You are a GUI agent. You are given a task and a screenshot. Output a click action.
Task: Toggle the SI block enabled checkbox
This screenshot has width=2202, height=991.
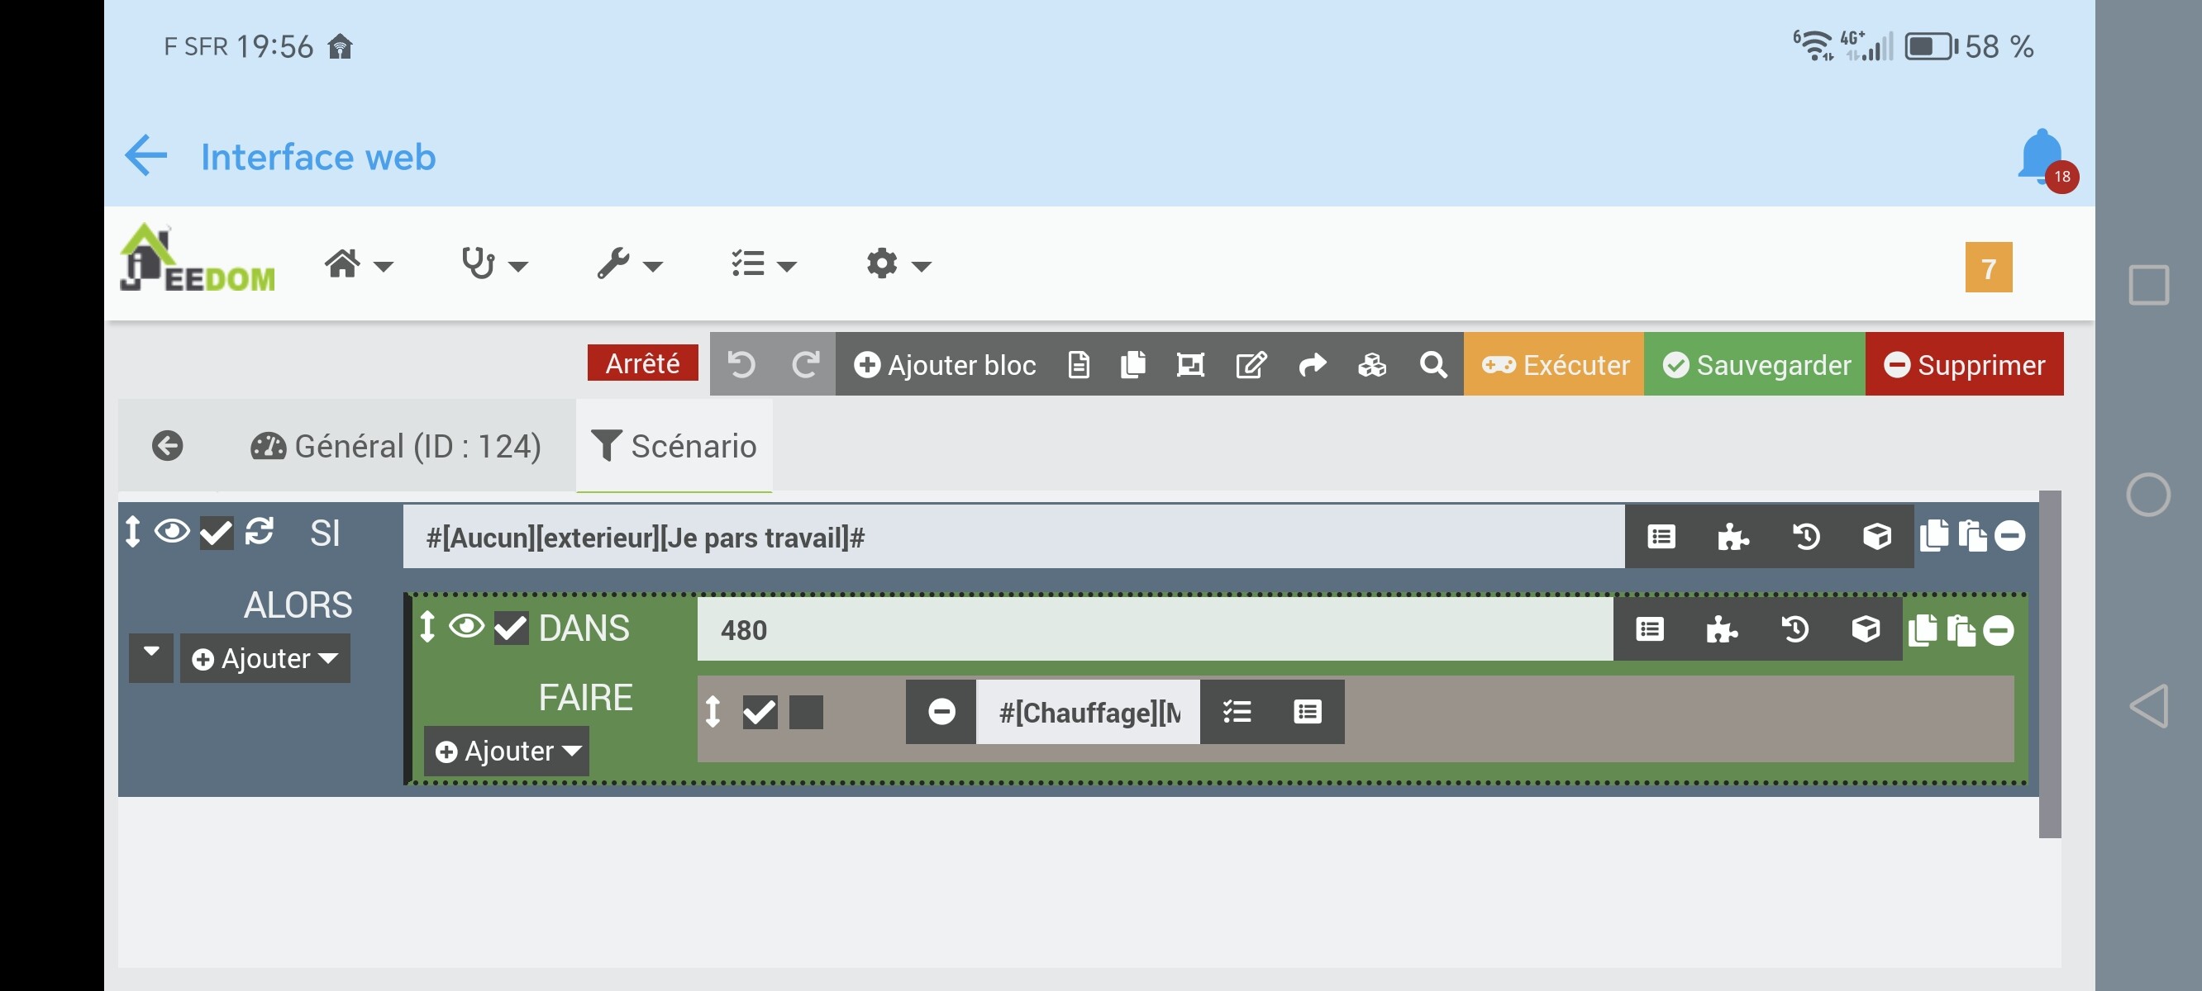[x=217, y=534]
